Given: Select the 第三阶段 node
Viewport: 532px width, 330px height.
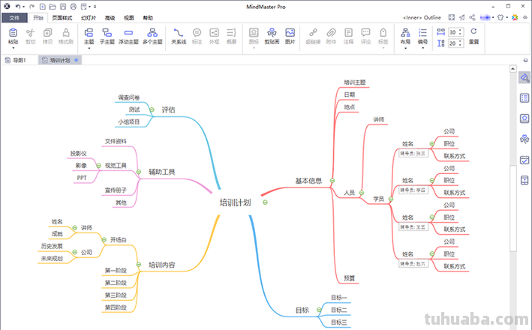Looking at the screenshot, I should [116, 295].
